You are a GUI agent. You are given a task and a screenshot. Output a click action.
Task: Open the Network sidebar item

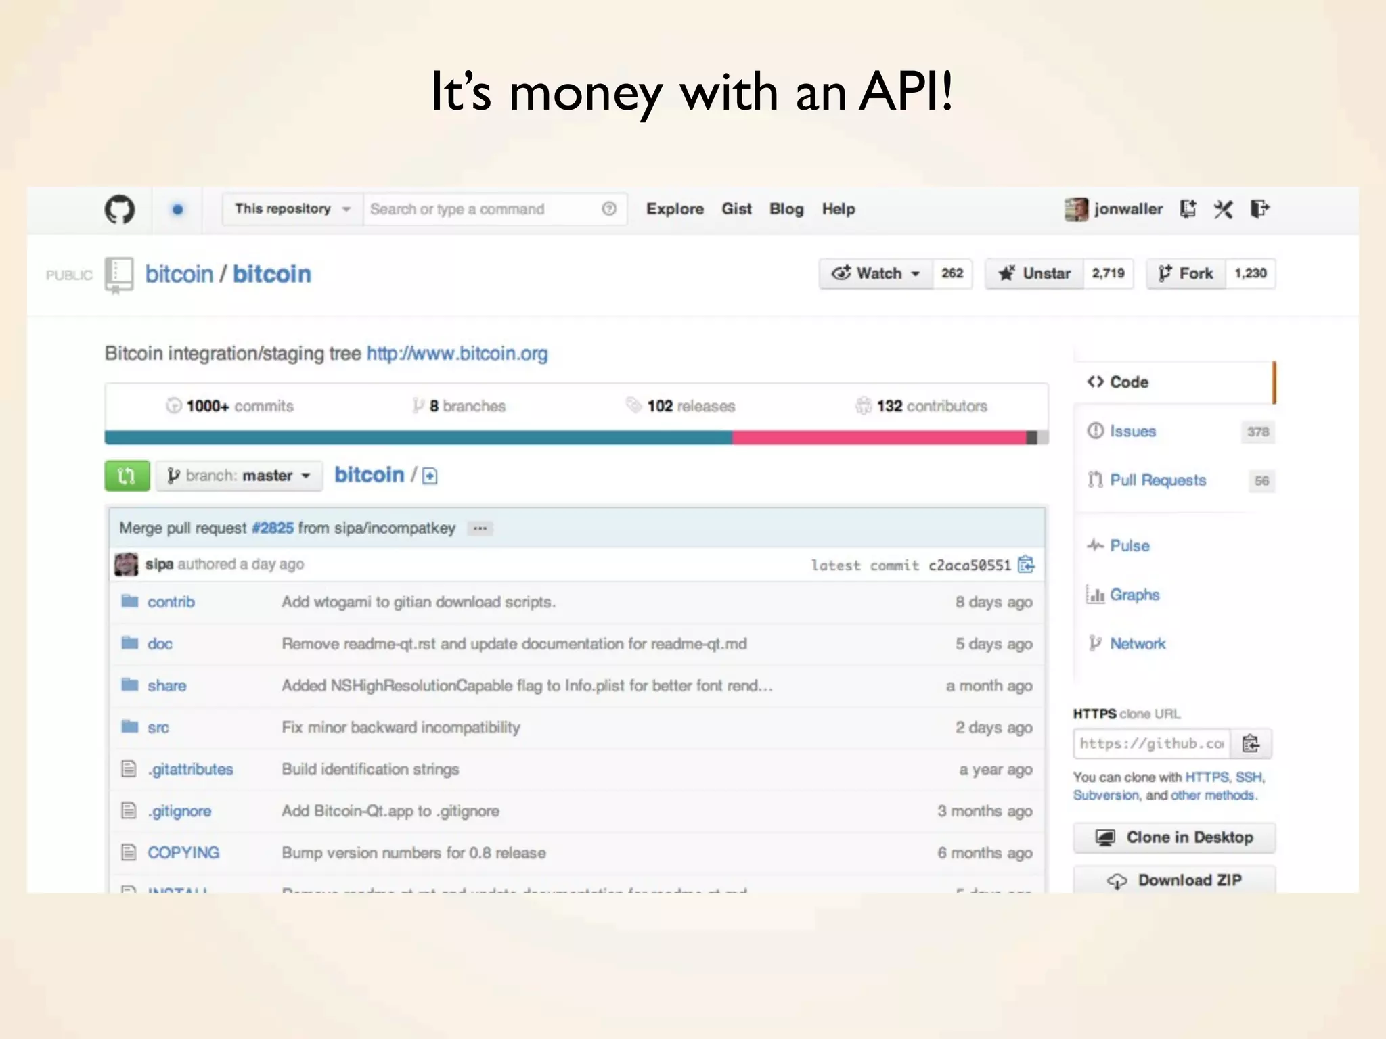point(1127,643)
